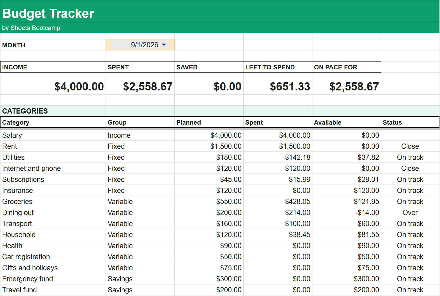Select the Rent category cell
This screenshot has width=440, height=296.
point(53,146)
